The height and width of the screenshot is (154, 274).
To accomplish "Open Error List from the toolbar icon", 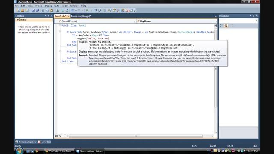I will (127, 10).
